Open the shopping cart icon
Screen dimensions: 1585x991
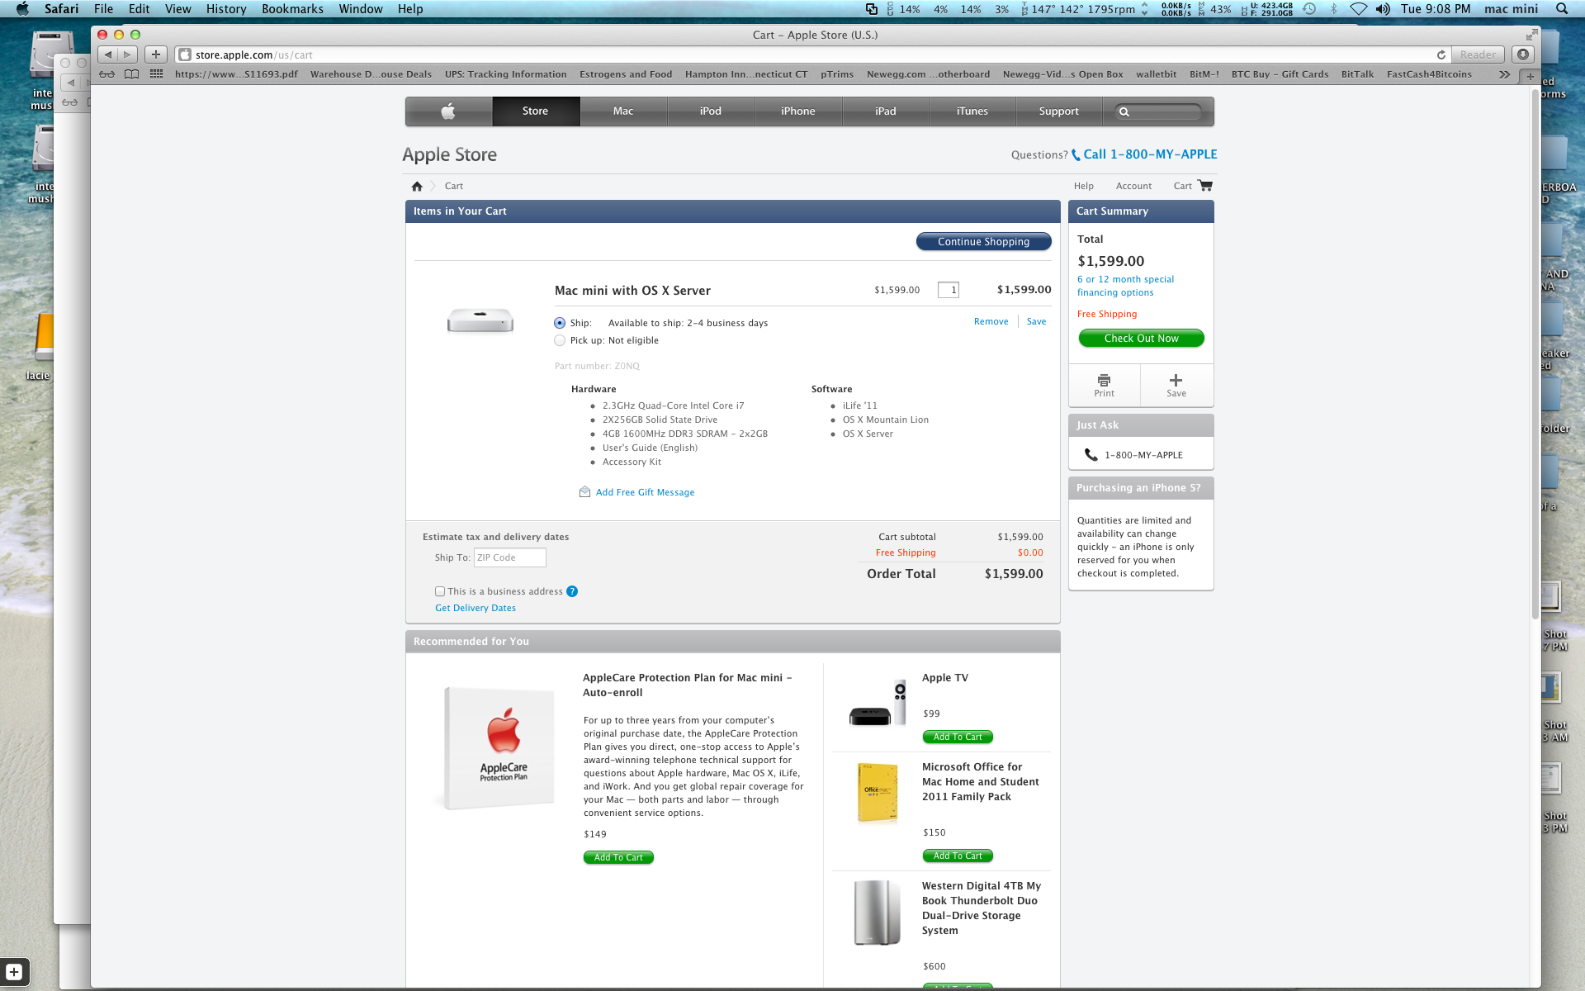pos(1205,186)
